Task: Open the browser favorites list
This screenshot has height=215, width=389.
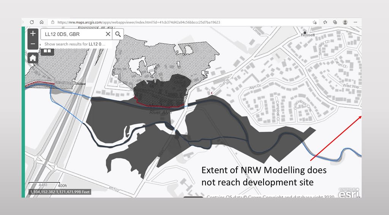Action: [325, 22]
